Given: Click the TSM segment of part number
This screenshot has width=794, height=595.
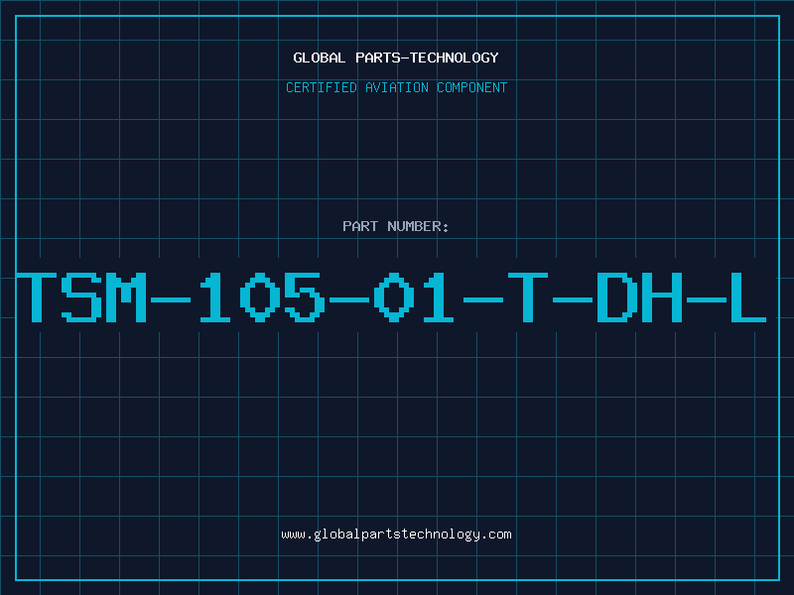Looking at the screenshot, I should [x=81, y=297].
